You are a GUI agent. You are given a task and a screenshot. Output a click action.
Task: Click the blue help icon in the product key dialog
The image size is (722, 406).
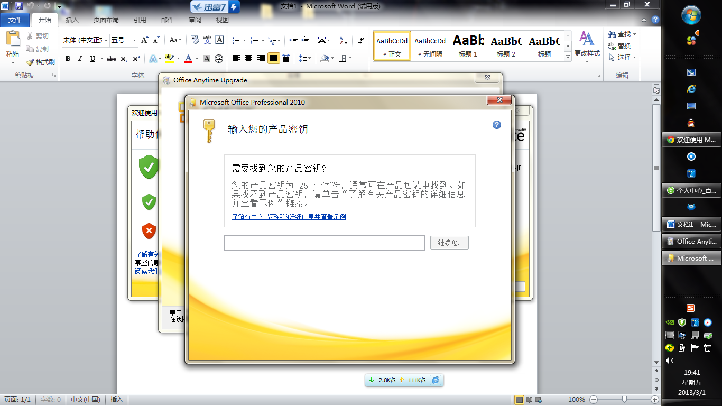click(497, 125)
